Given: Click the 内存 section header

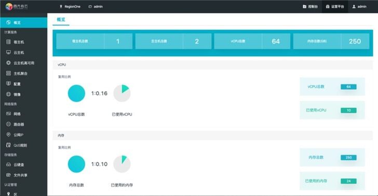Looking at the screenshot, I should 213,135.
